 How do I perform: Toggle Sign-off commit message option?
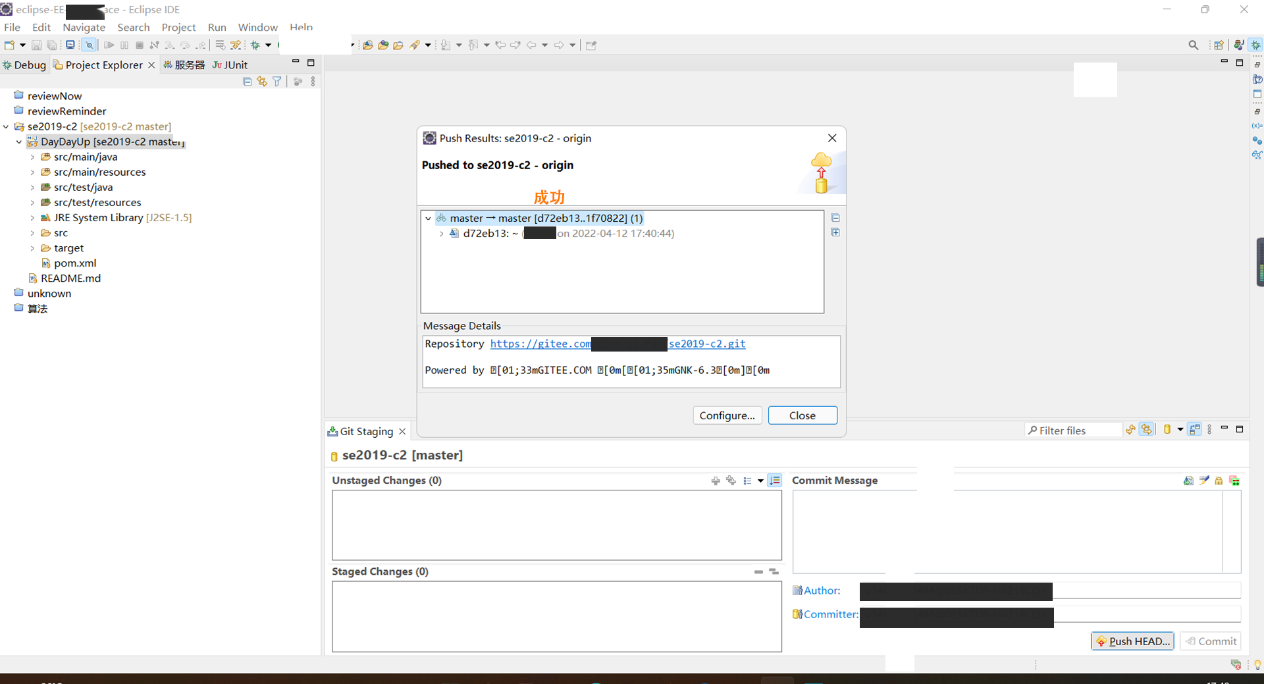click(x=1205, y=481)
